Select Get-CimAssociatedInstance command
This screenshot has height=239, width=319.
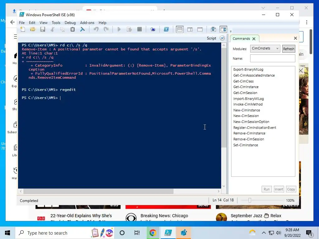(254, 75)
